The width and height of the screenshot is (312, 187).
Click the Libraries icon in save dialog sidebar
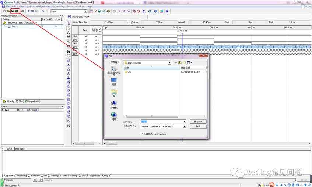point(114,93)
